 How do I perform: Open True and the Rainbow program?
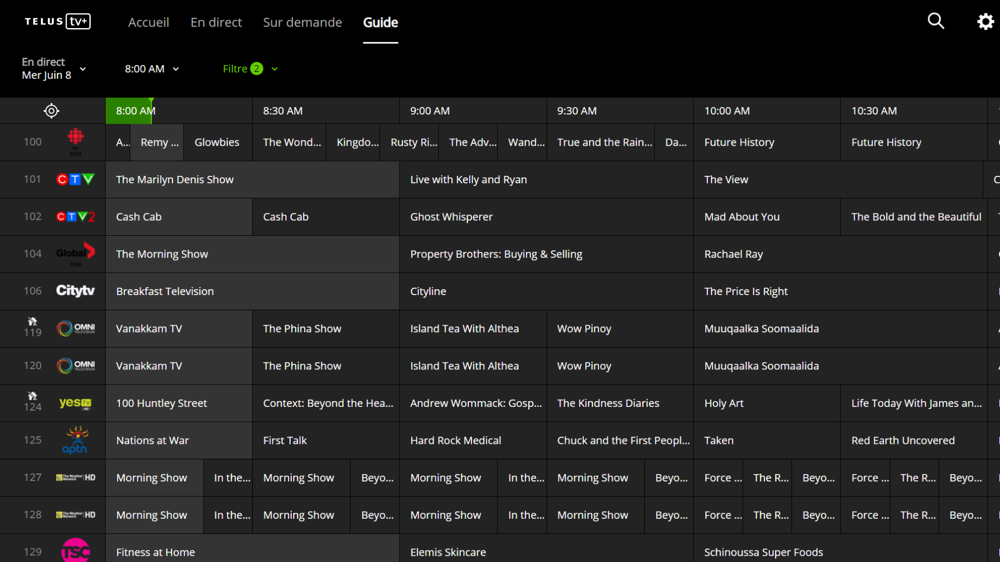point(601,142)
